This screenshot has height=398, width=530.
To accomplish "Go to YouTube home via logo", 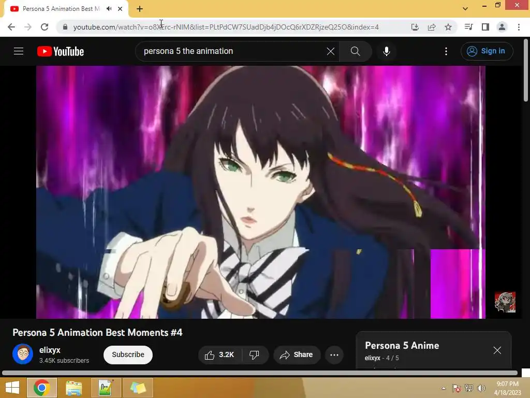I will point(61,51).
